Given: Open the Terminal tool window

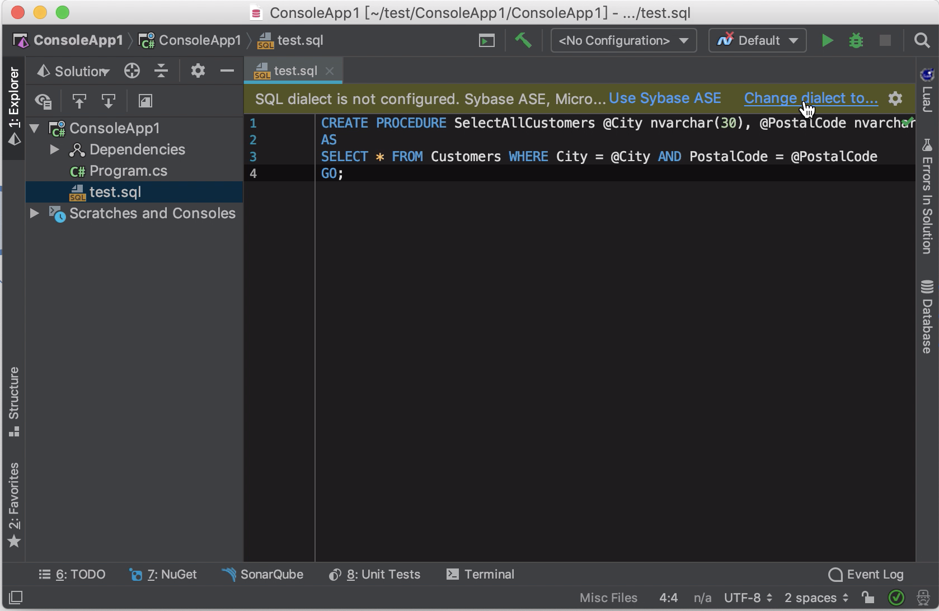Looking at the screenshot, I should [481, 575].
